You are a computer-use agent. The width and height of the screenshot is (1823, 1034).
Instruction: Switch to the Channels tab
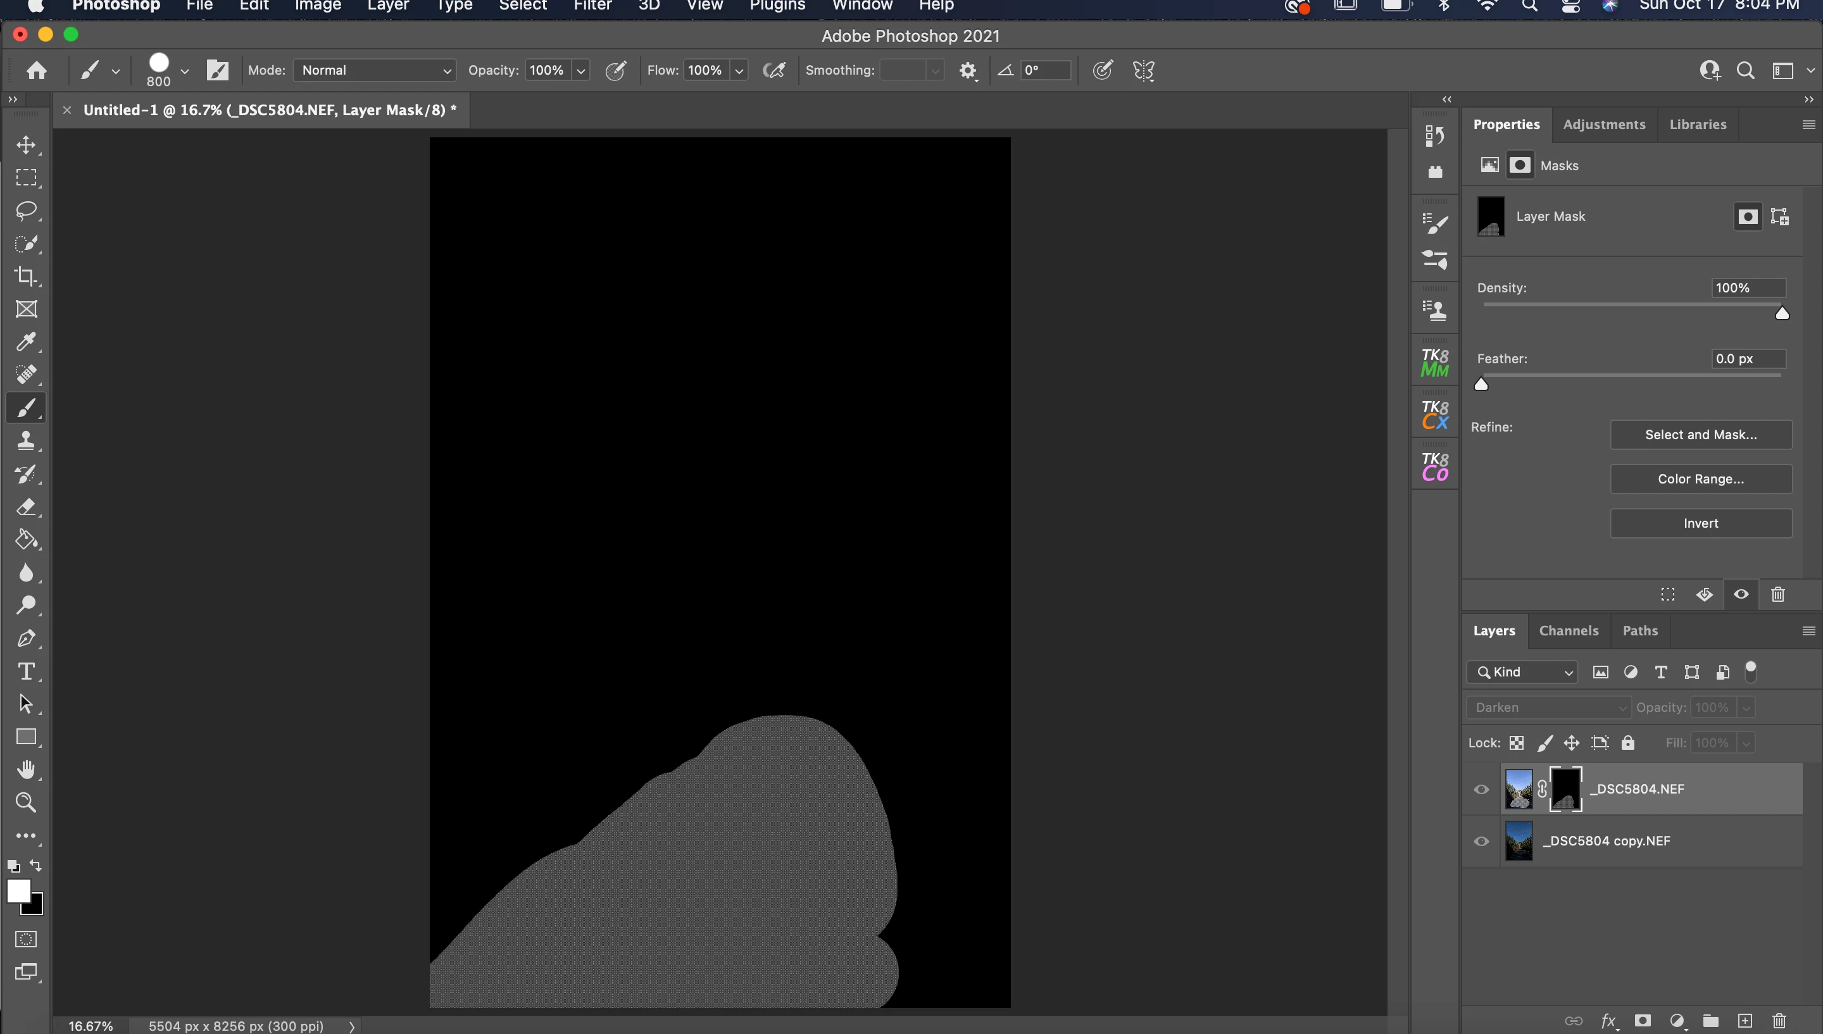(x=1569, y=631)
